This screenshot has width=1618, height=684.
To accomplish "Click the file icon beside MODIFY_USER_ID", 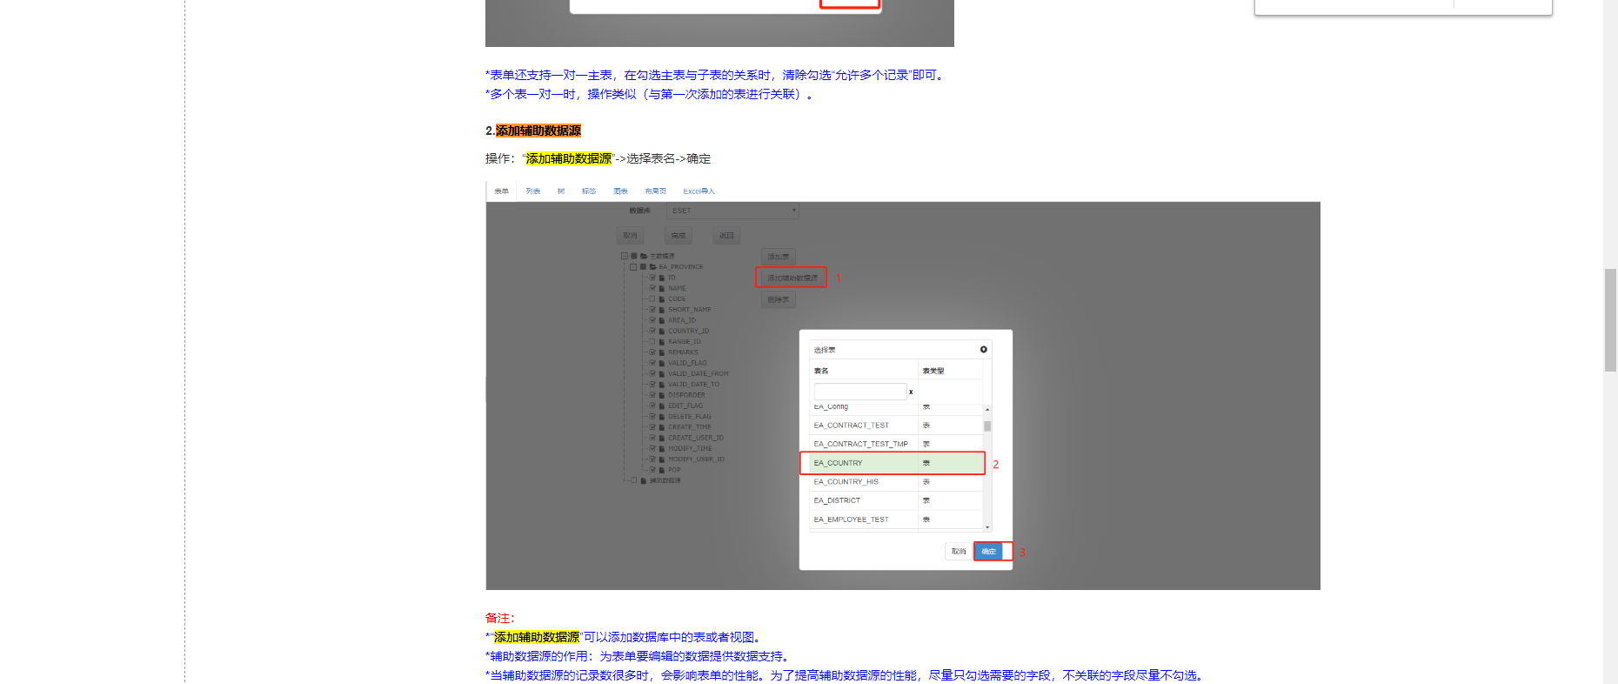I will [662, 459].
